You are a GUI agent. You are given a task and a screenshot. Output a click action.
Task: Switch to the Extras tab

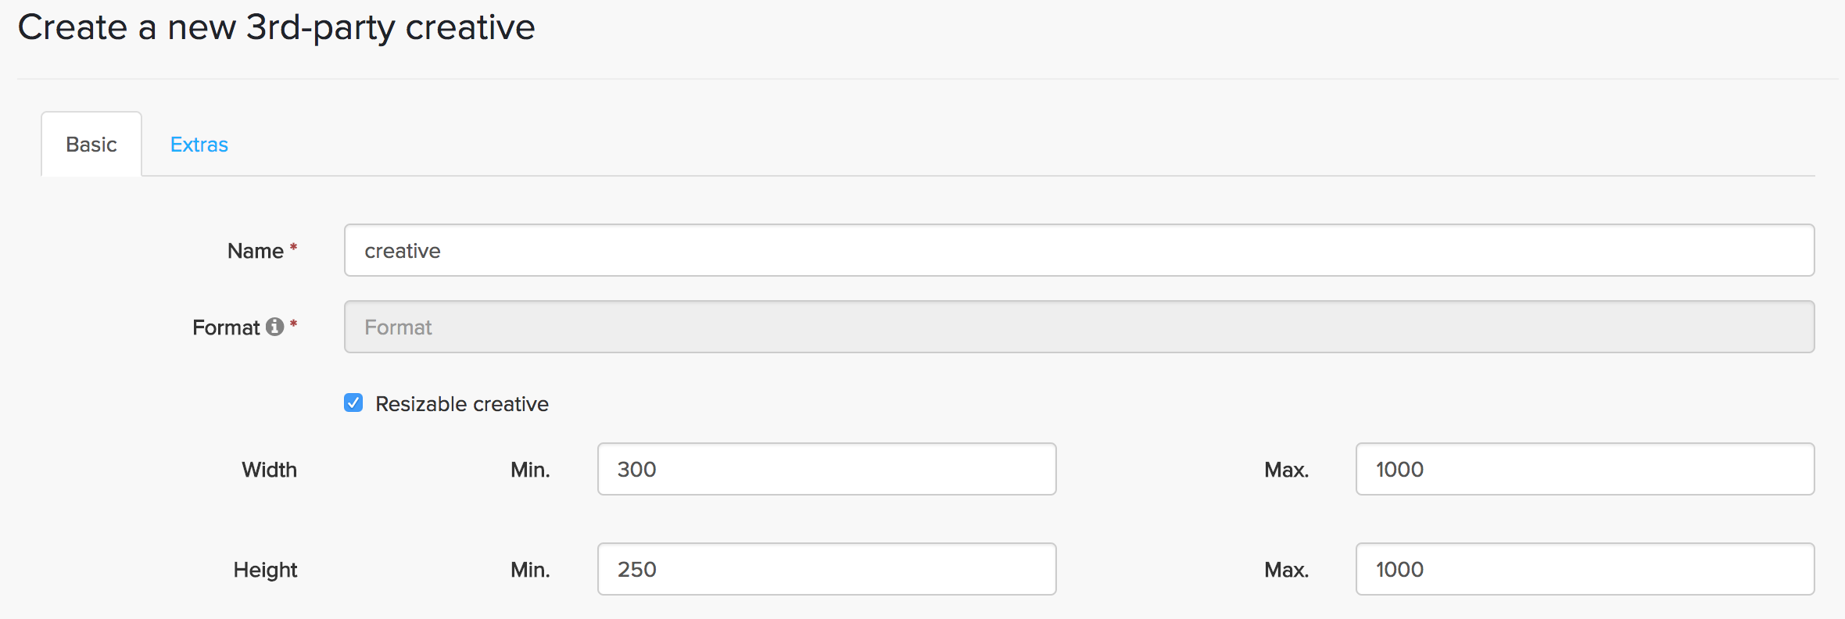point(199,145)
